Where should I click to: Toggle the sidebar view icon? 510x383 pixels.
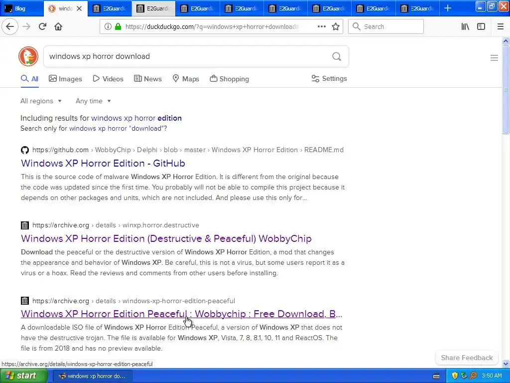click(x=481, y=26)
